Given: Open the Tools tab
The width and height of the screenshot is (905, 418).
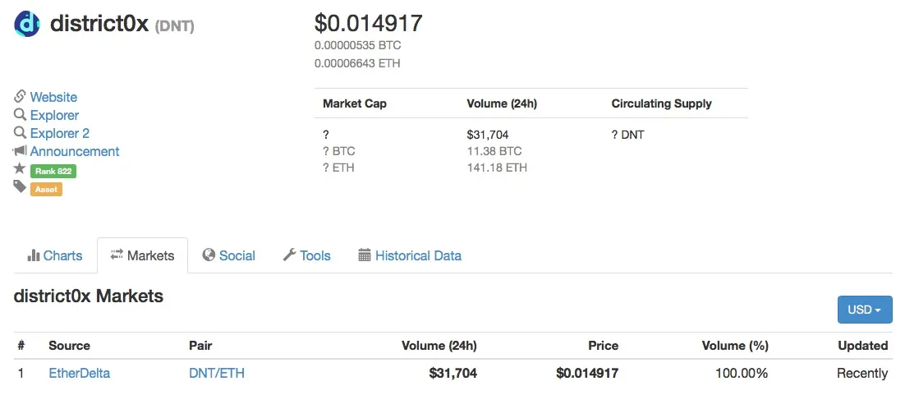Looking at the screenshot, I should coord(306,255).
